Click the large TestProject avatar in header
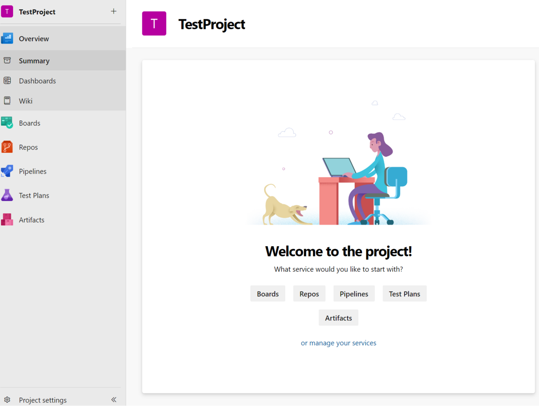Image resolution: width=539 pixels, height=406 pixels. (x=154, y=24)
